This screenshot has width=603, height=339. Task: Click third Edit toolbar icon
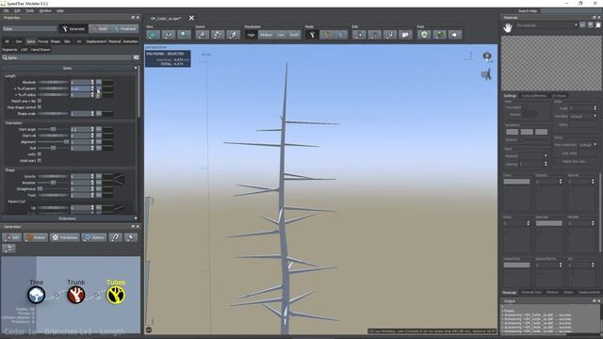click(x=389, y=35)
